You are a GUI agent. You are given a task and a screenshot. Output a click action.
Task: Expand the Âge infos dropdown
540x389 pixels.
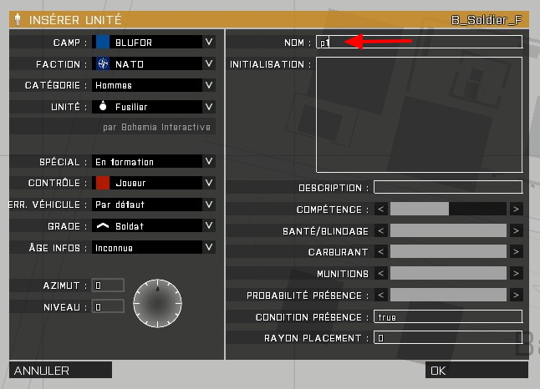point(208,248)
